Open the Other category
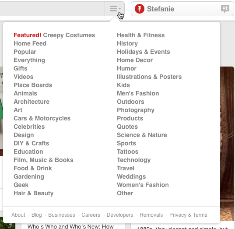The height and width of the screenshot is (229, 235). coord(125,193)
